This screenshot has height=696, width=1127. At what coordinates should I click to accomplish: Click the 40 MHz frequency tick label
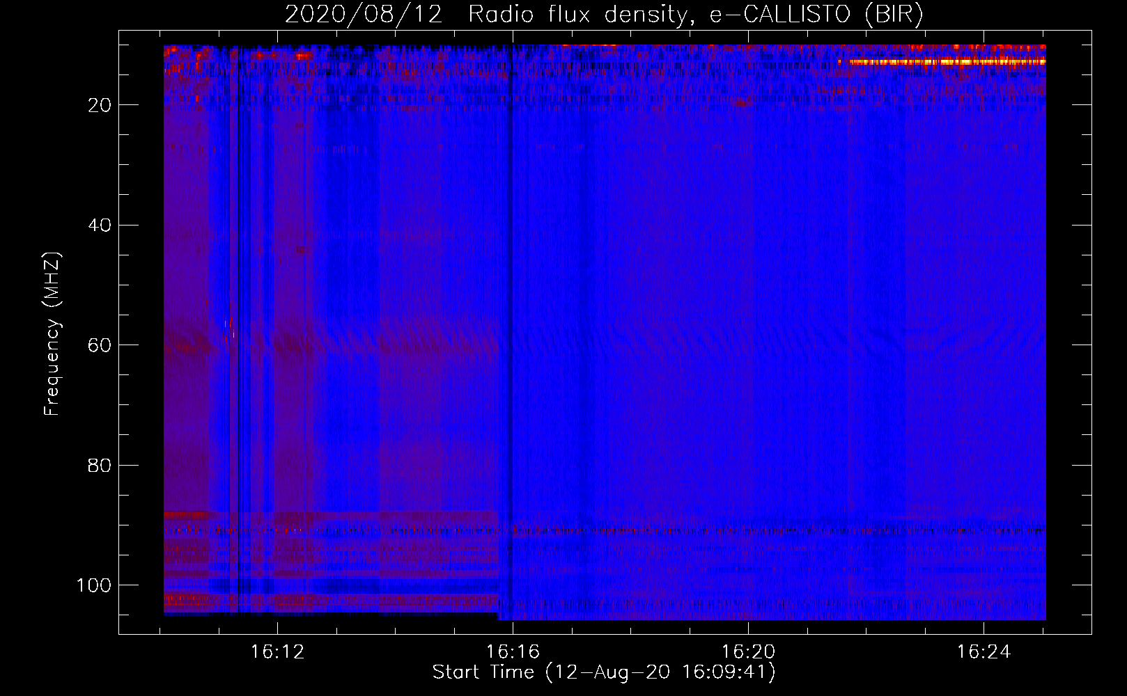[100, 226]
